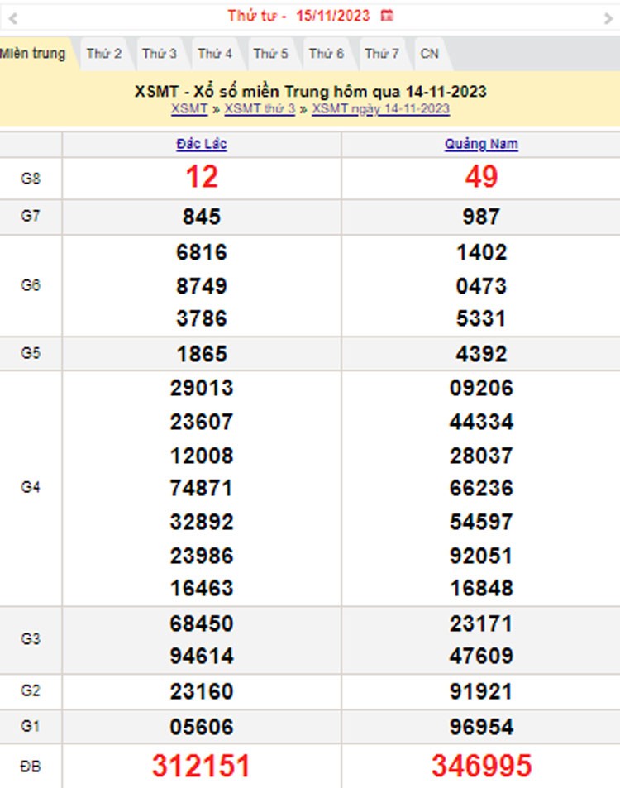Open the XSMT breadcrumb link

(189, 108)
